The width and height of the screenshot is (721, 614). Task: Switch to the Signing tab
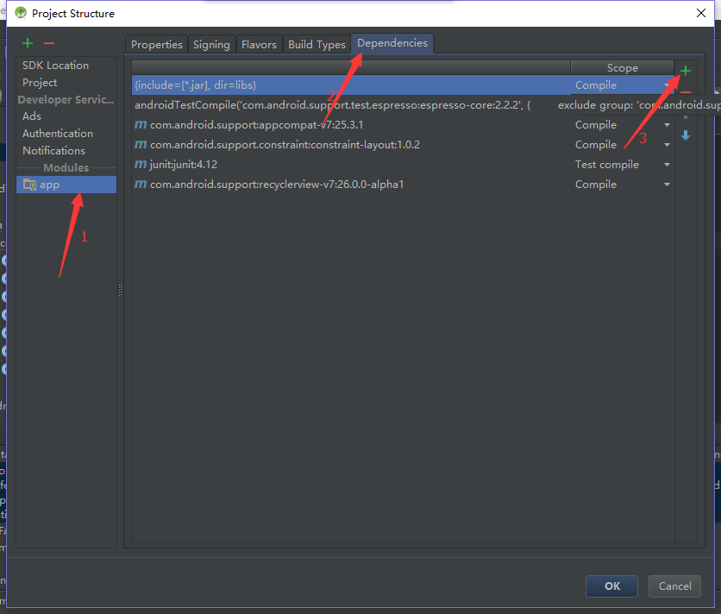pos(211,45)
